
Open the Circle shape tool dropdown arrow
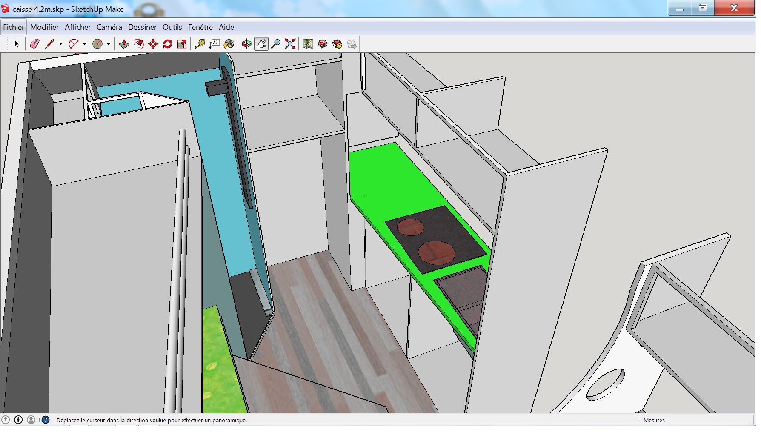point(109,44)
